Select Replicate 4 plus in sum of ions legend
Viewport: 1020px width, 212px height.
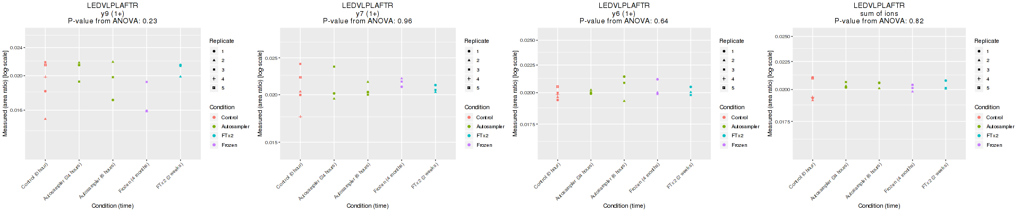point(979,79)
